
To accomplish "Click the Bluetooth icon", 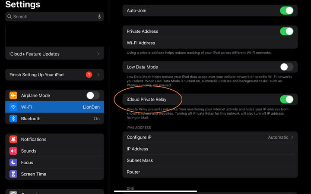I will [x=13, y=119].
